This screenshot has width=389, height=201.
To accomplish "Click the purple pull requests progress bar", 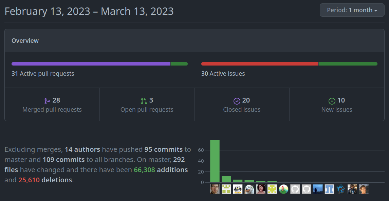I will 91,63.
